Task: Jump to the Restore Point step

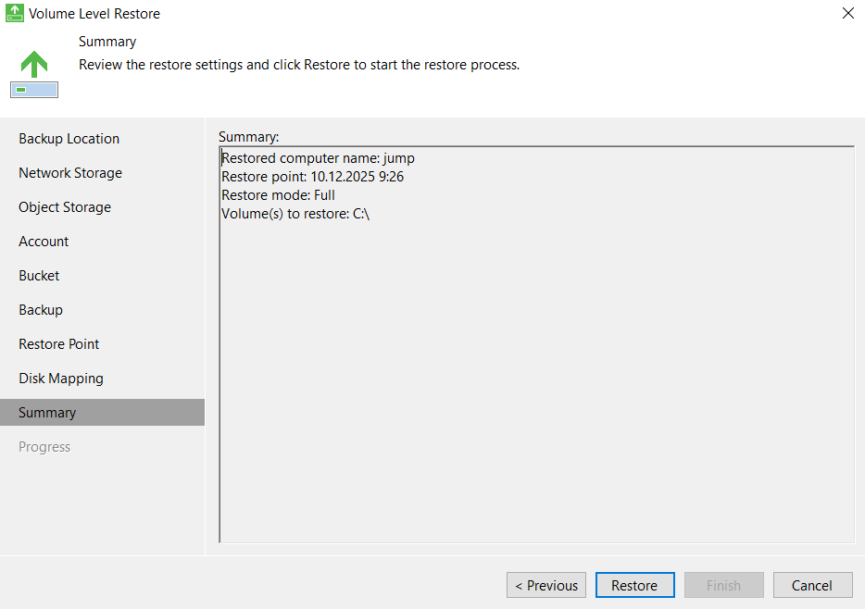Action: pyautogui.click(x=59, y=344)
